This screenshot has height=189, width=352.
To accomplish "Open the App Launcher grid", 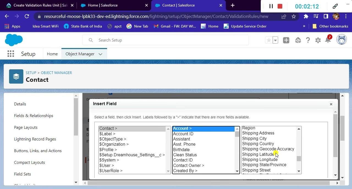I will tap(11, 54).
